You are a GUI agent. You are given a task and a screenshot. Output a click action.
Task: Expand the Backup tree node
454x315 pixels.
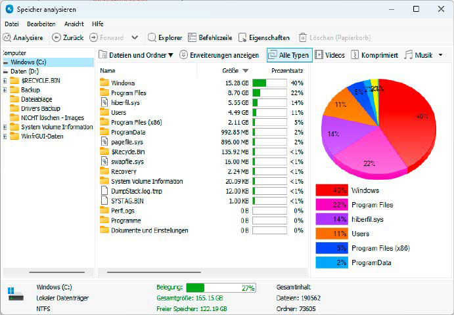pyautogui.click(x=5, y=90)
